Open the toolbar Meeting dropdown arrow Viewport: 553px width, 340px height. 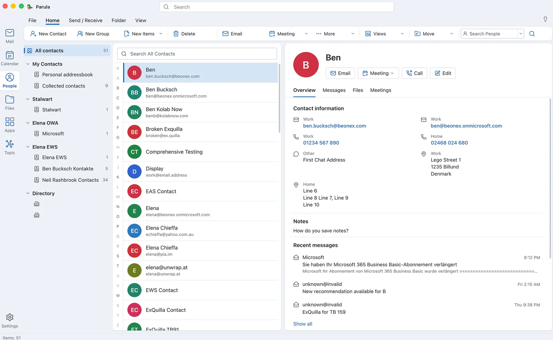tap(306, 34)
